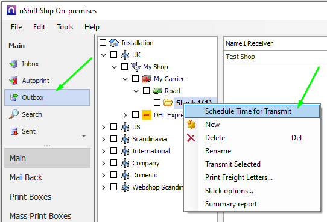This screenshot has height=222, width=327.
Task: Check the Webshop Scandinavia checkbox
Action: [113, 187]
